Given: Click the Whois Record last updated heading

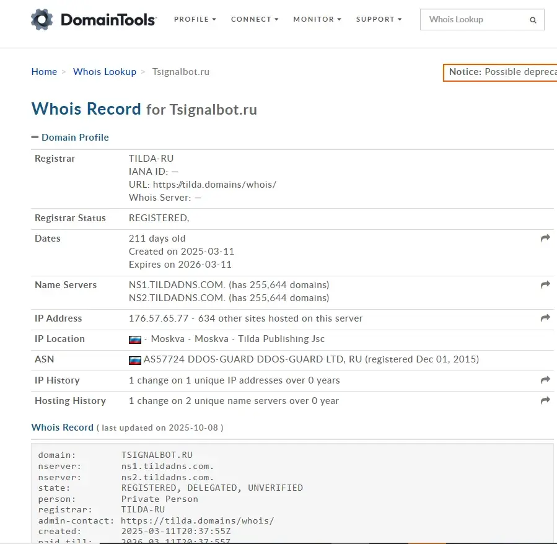Looking at the screenshot, I should click(127, 428).
